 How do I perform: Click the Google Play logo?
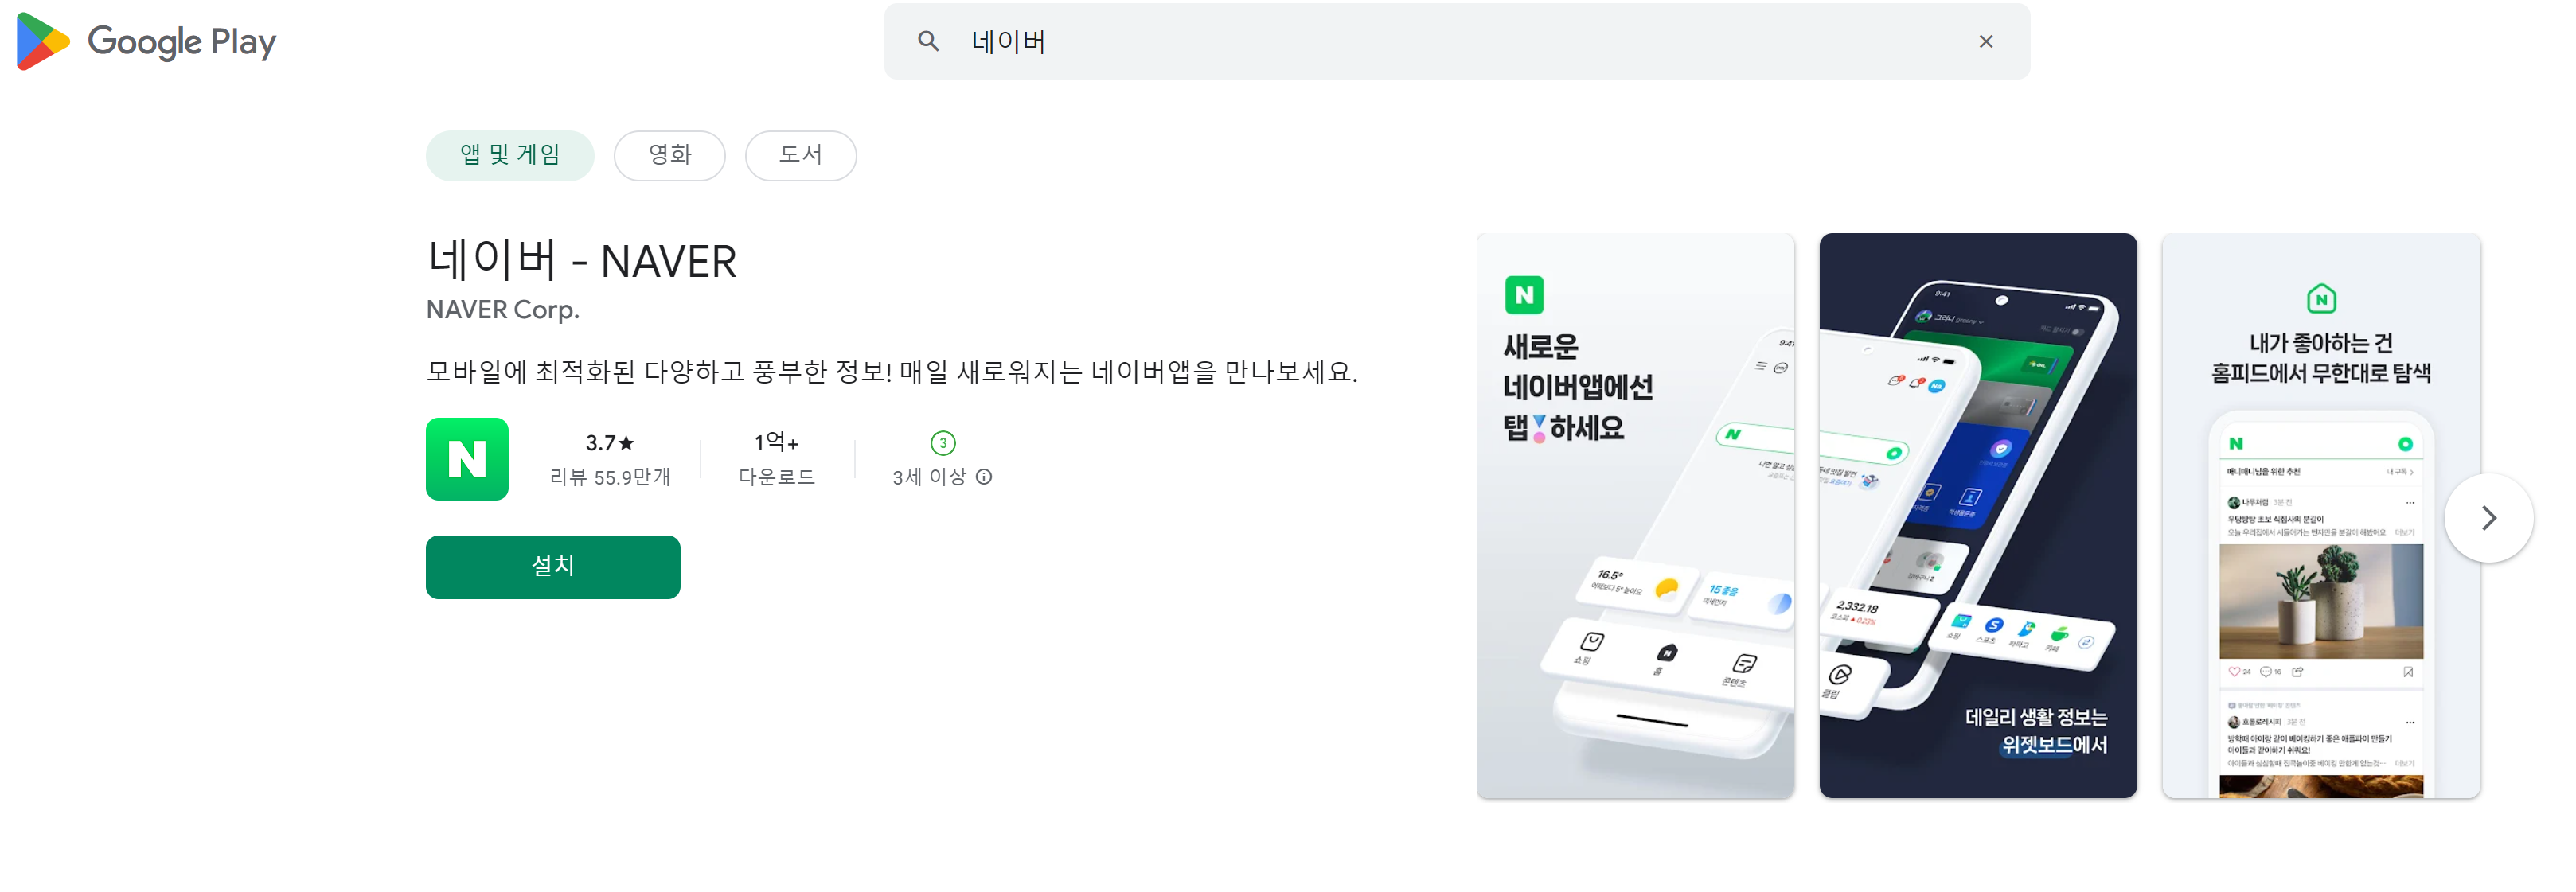click(x=143, y=41)
